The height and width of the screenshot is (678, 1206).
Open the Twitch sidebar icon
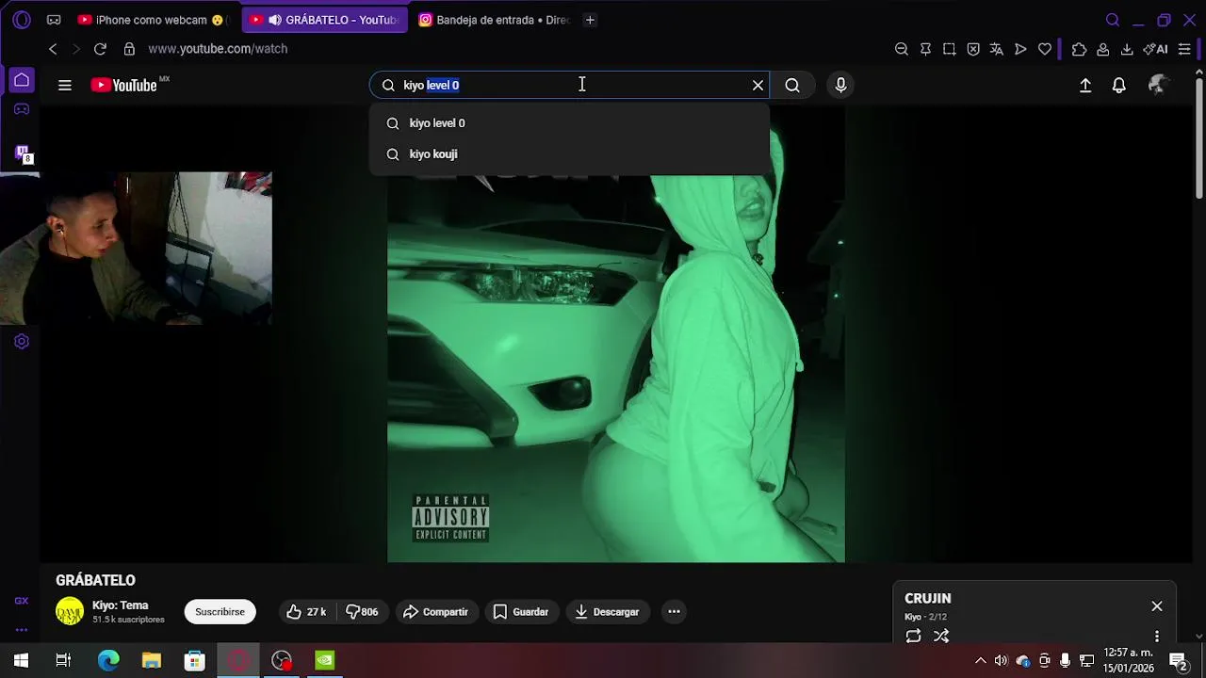[x=23, y=153]
